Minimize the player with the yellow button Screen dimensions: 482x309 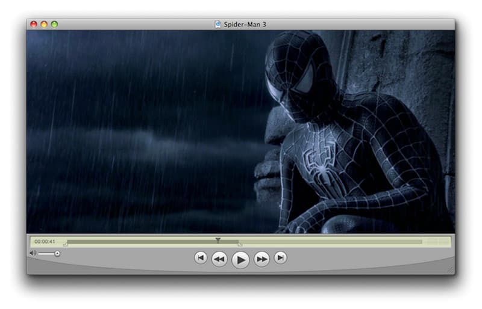(x=44, y=24)
